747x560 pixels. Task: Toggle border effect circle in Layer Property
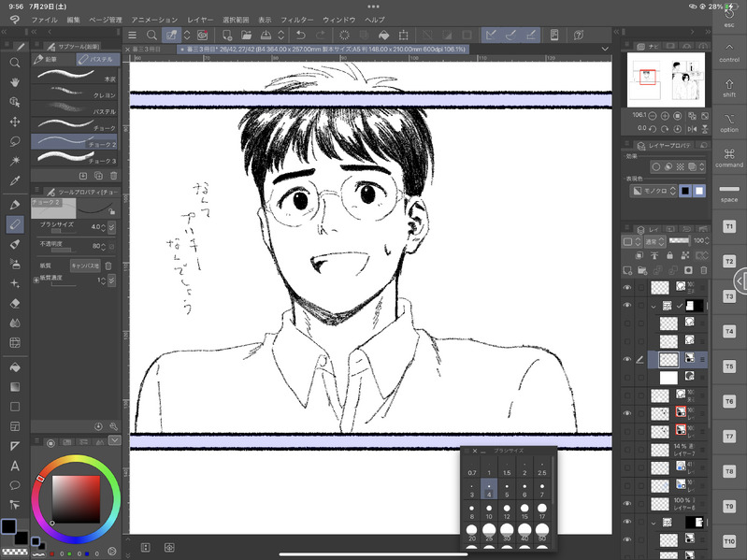656,166
